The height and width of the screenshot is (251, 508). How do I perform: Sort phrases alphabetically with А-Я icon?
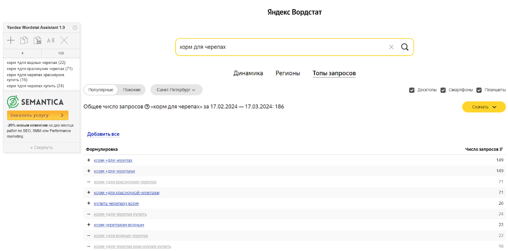click(51, 40)
